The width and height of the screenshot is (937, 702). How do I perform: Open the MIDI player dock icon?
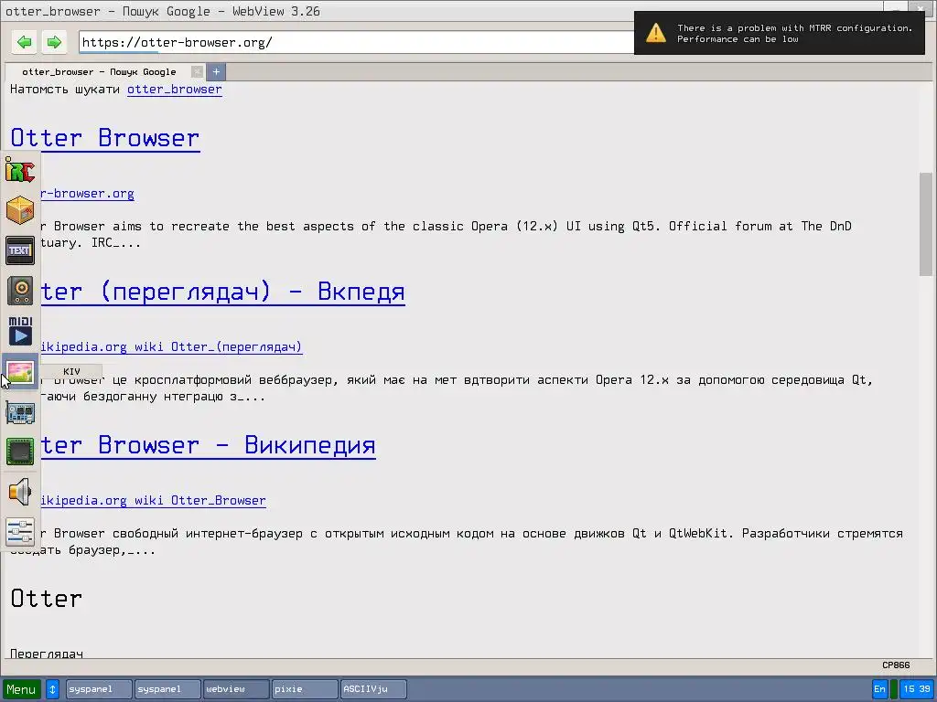tap(20, 331)
